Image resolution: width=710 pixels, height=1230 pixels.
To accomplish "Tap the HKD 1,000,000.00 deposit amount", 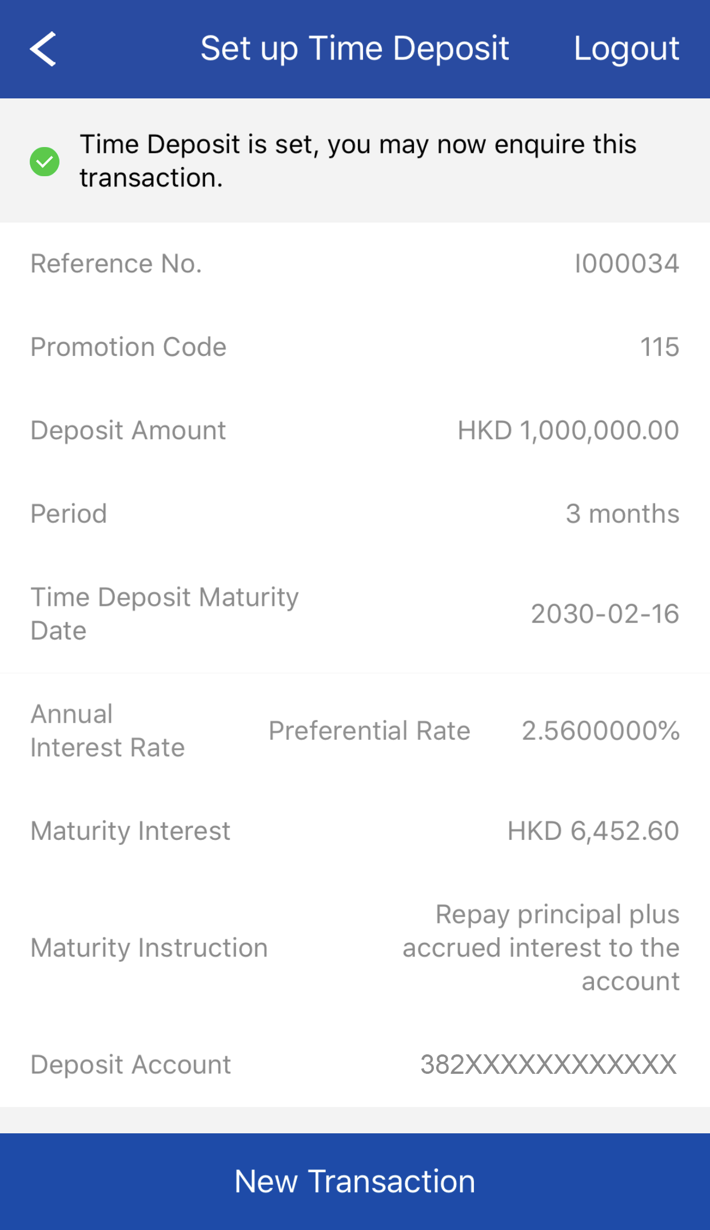I will click(x=568, y=430).
